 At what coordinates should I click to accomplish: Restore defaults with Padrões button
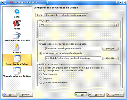26,95
